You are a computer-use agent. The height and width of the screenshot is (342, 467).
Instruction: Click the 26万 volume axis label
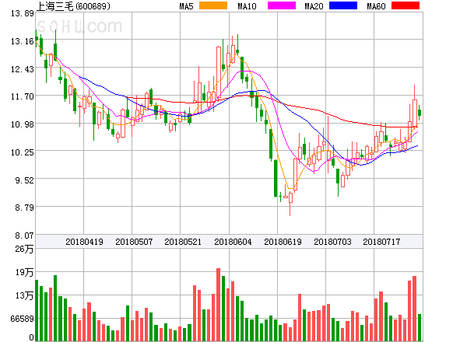tap(24, 249)
